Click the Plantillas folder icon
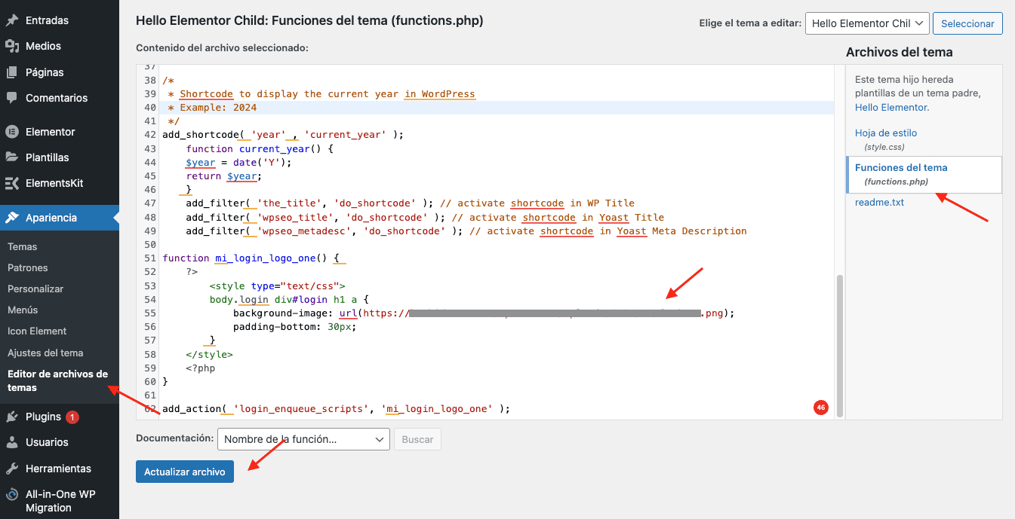 pyautogui.click(x=12, y=157)
